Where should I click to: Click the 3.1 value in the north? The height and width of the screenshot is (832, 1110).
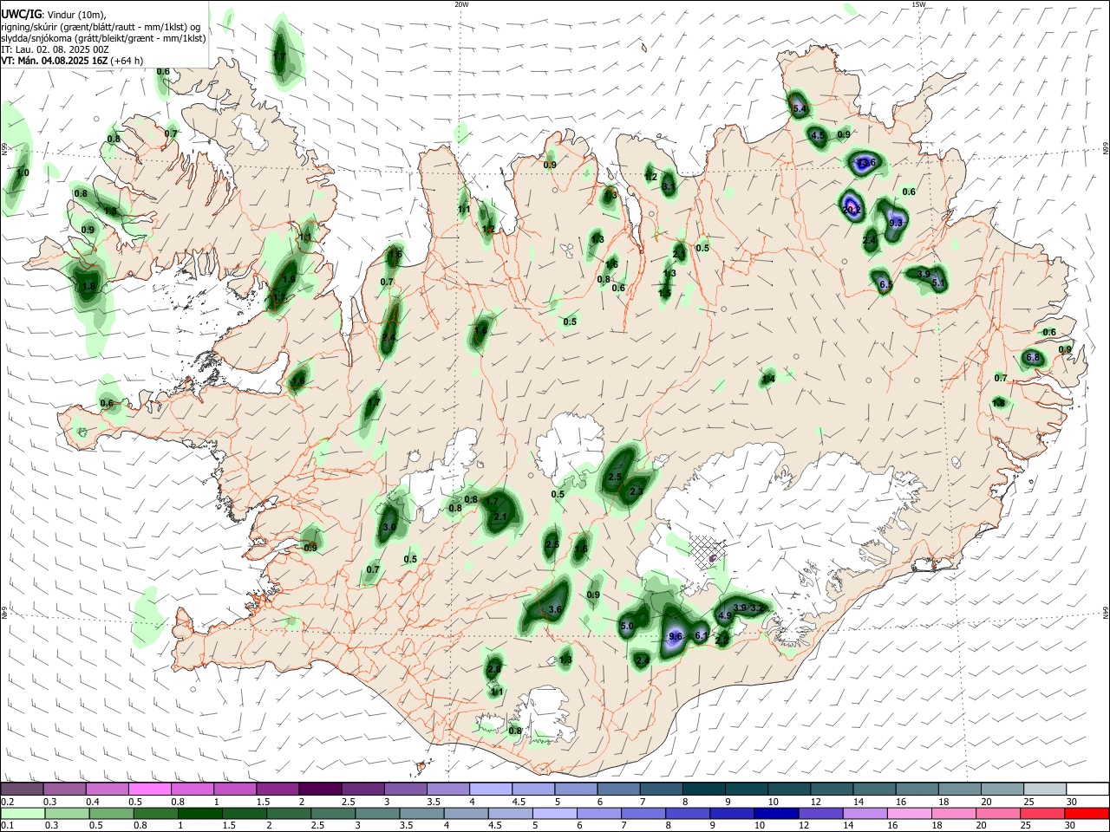coord(669,186)
